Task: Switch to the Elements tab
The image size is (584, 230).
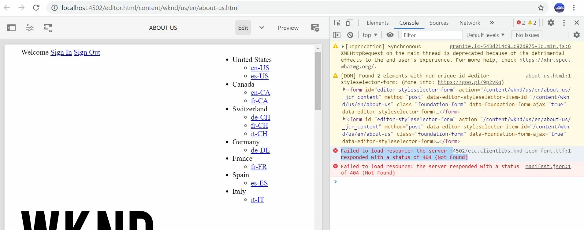Action: pyautogui.click(x=378, y=23)
